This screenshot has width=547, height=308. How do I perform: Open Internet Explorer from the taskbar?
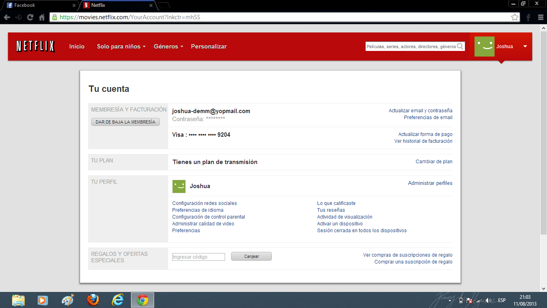click(118, 300)
